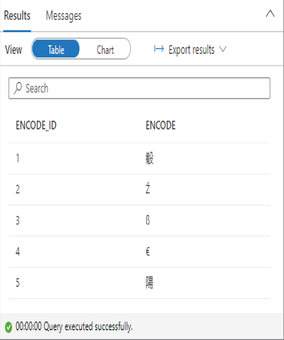Click the View label
The width and height of the screenshot is (284, 340).
13,49
